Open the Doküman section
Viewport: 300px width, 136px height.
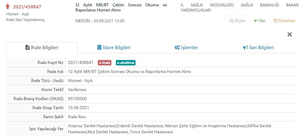(285, 21)
